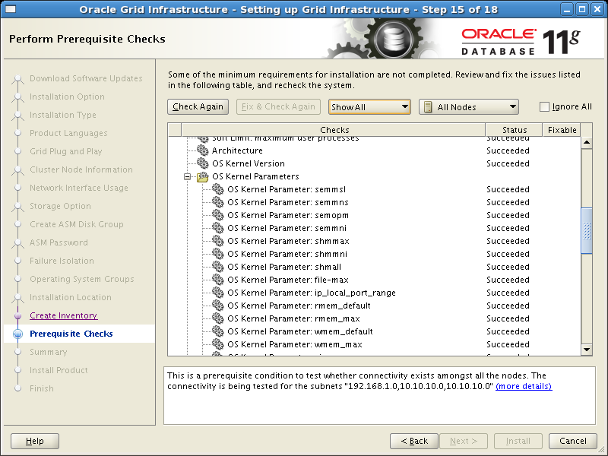Click the gear icon for rmem_default parameter
Viewport: 608px width, 456px height.
[x=218, y=306]
